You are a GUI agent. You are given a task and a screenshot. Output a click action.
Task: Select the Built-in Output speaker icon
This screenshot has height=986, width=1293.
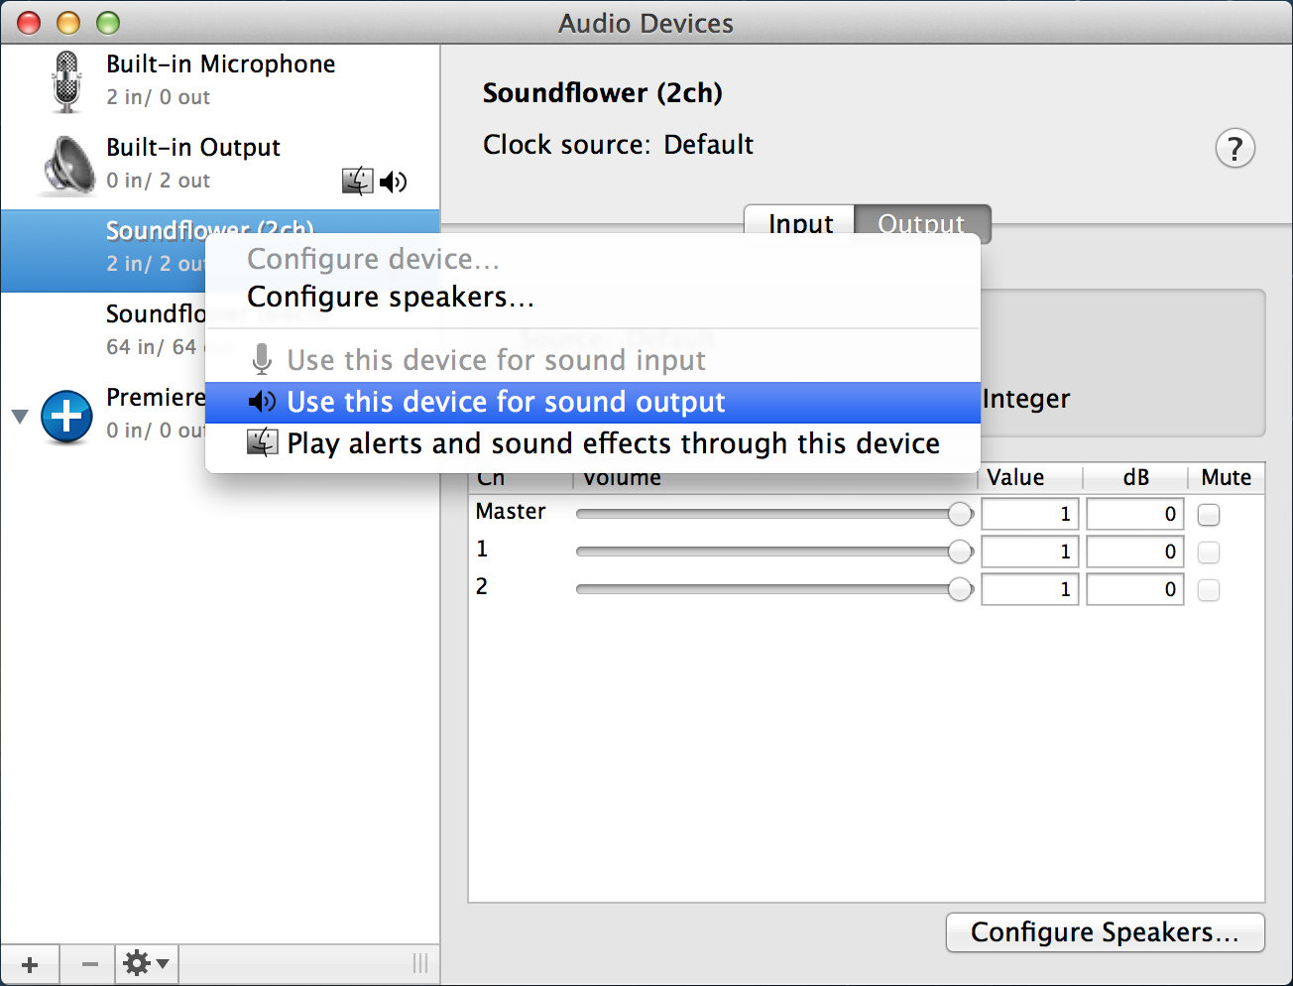coord(68,166)
